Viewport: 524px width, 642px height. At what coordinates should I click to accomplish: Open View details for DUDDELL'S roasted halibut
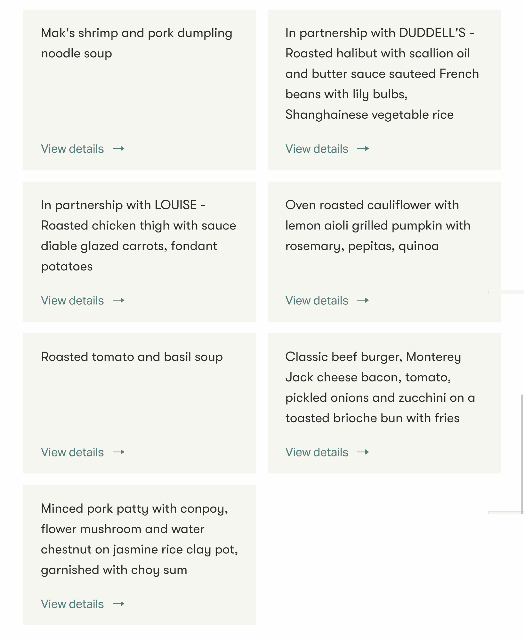pos(317,149)
